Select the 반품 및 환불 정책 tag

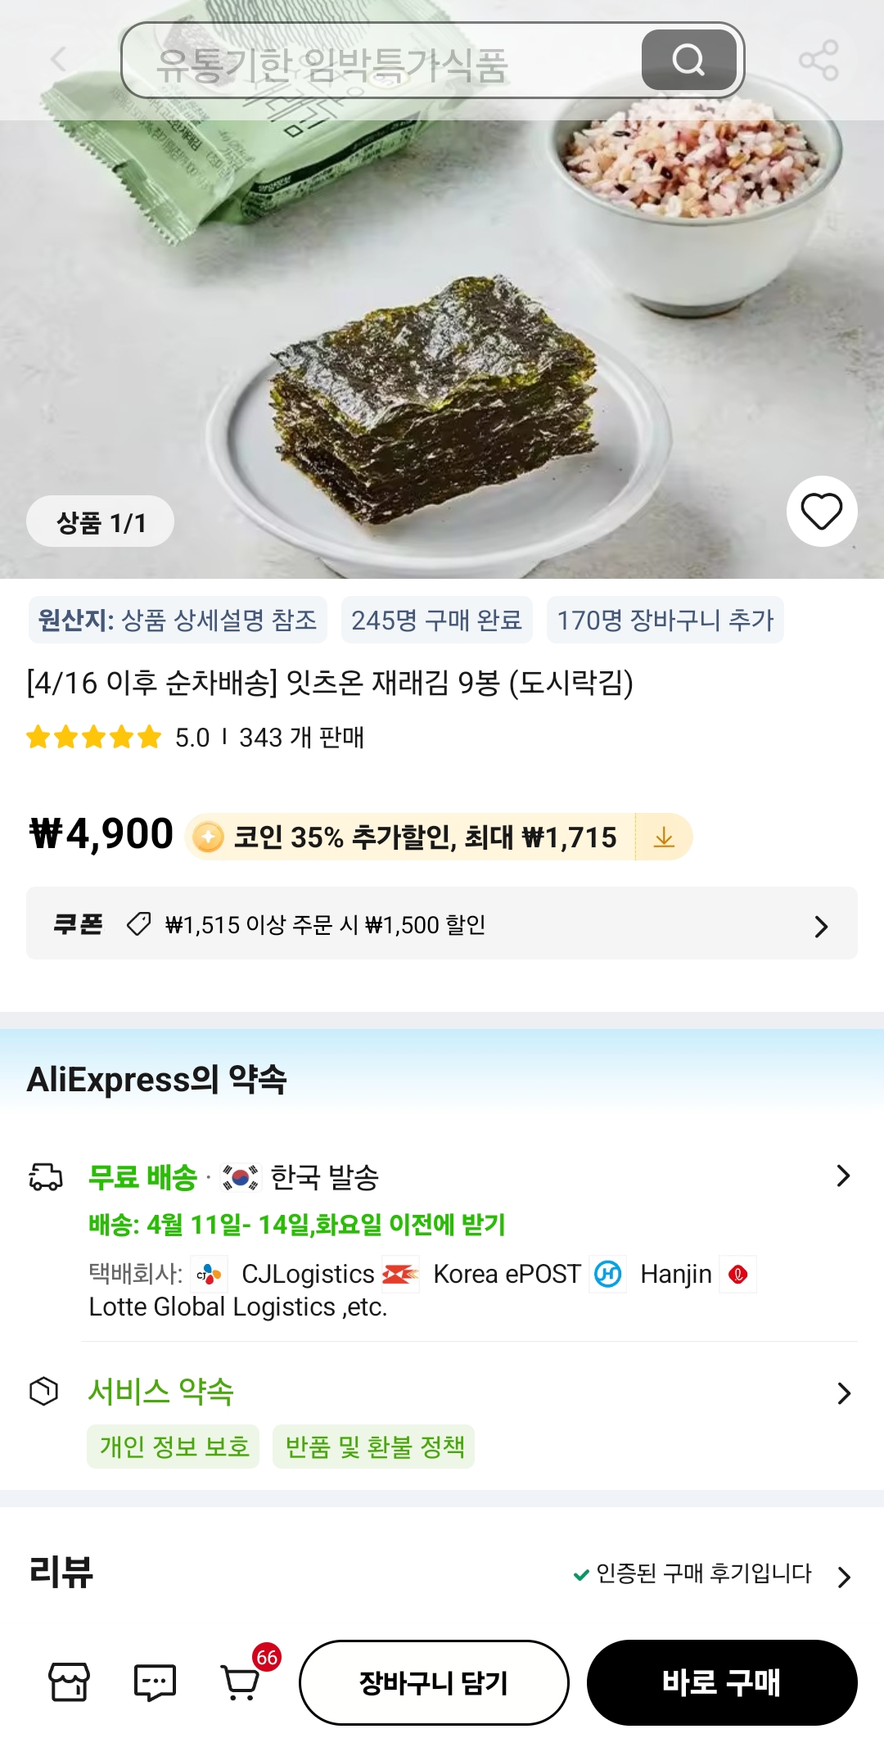[374, 1447]
